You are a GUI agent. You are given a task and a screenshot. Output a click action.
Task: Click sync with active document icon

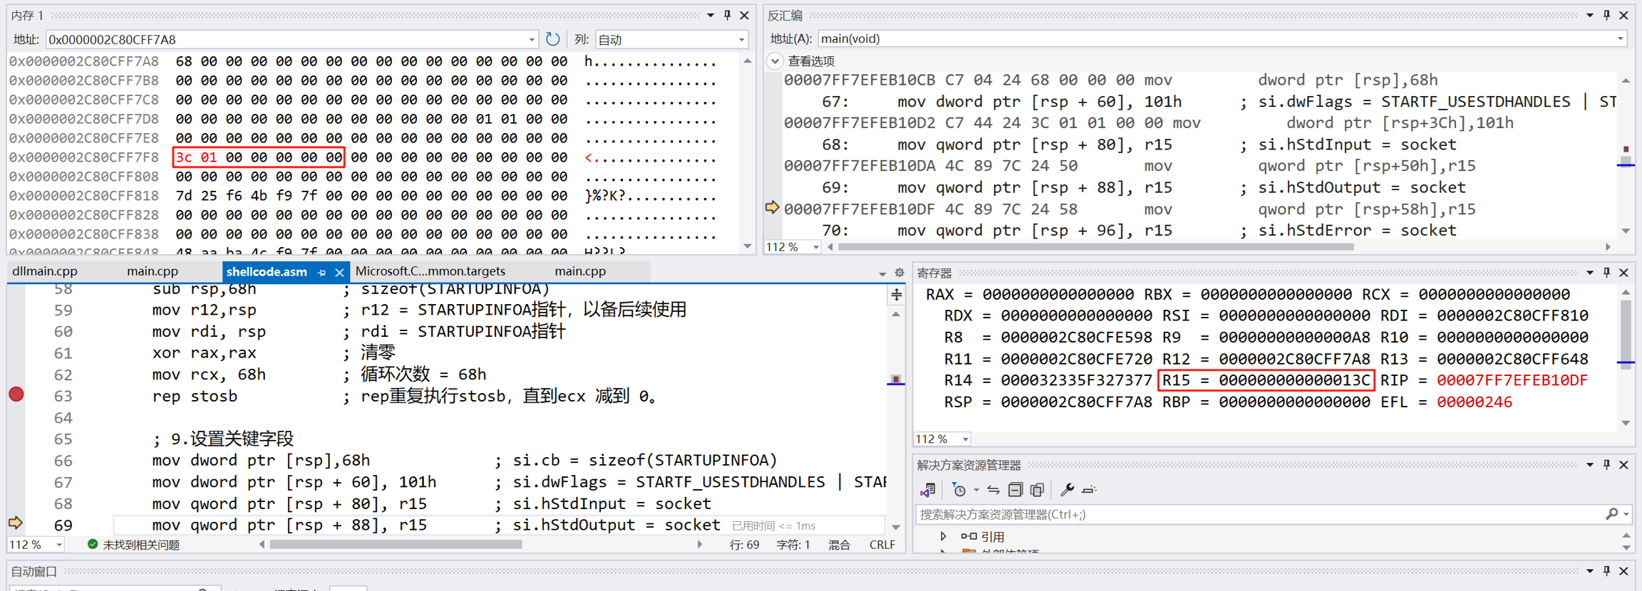point(993,490)
